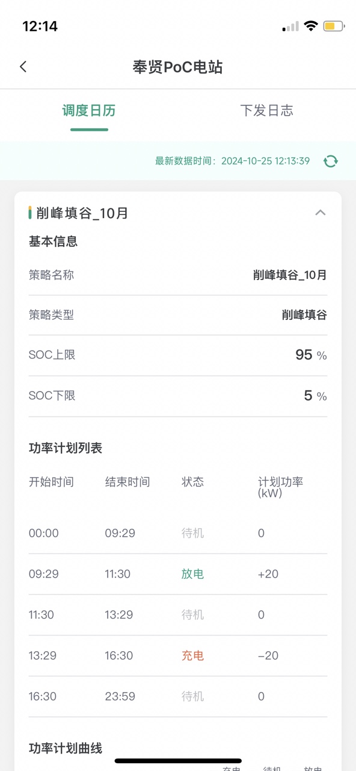Toggle the 充电 series in the curve legend
Image resolution: width=356 pixels, height=771 pixels.
click(x=230, y=767)
